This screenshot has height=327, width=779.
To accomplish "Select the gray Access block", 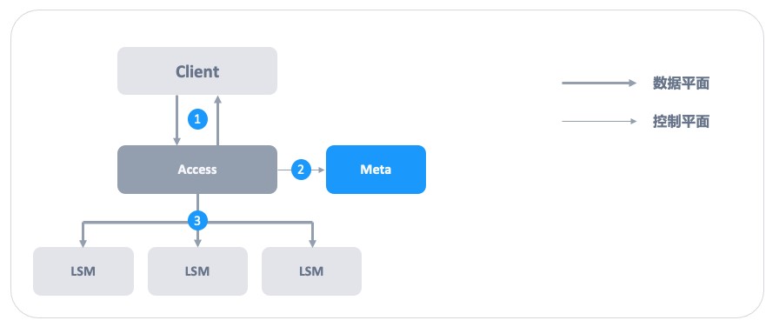I will coord(197,170).
